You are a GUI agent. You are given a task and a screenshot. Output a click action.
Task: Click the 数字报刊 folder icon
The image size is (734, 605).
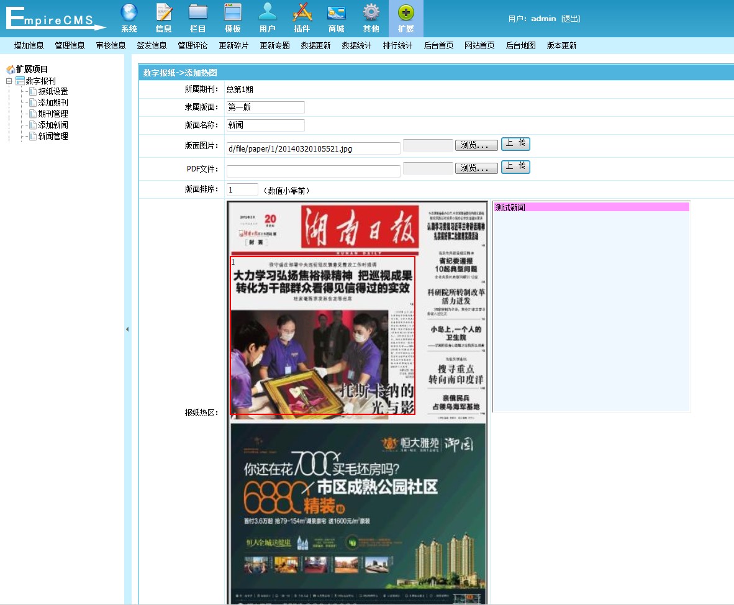tap(20, 81)
